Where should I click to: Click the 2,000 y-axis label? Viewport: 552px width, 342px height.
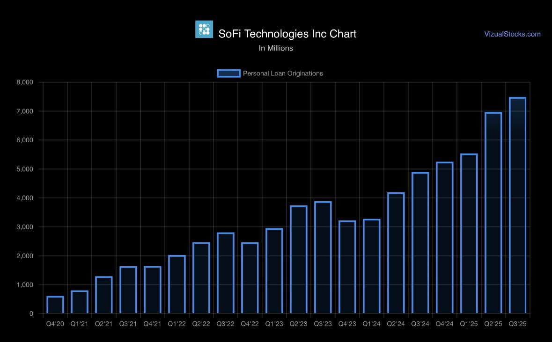[x=25, y=256]
